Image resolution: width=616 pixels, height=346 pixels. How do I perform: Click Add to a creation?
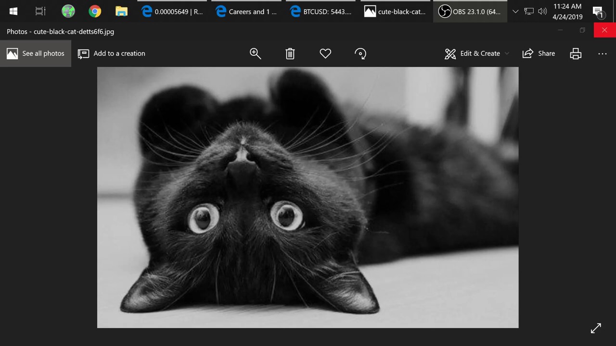pos(112,53)
